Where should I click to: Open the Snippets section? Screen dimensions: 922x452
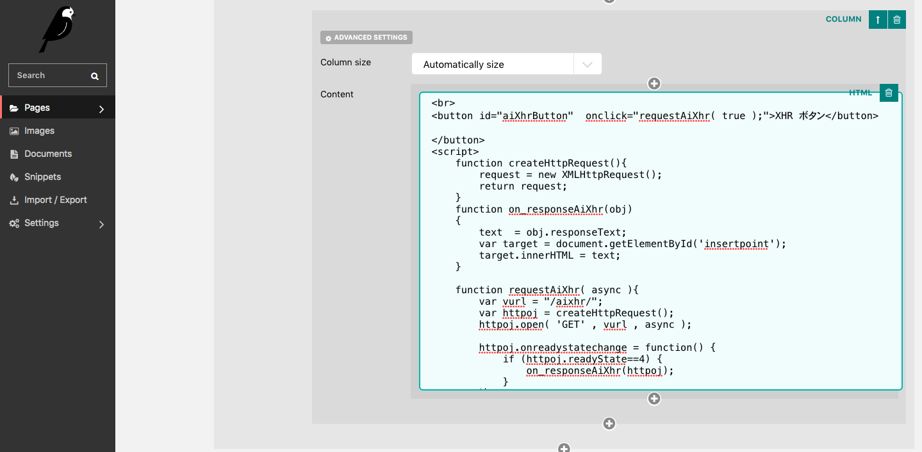tap(58, 177)
